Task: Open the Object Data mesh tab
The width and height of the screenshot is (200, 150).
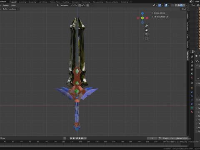Action: click(x=192, y=108)
